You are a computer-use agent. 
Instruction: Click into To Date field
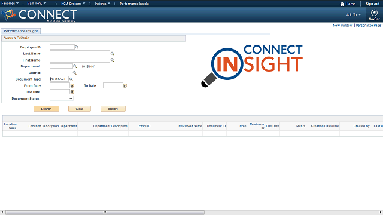pos(113,85)
